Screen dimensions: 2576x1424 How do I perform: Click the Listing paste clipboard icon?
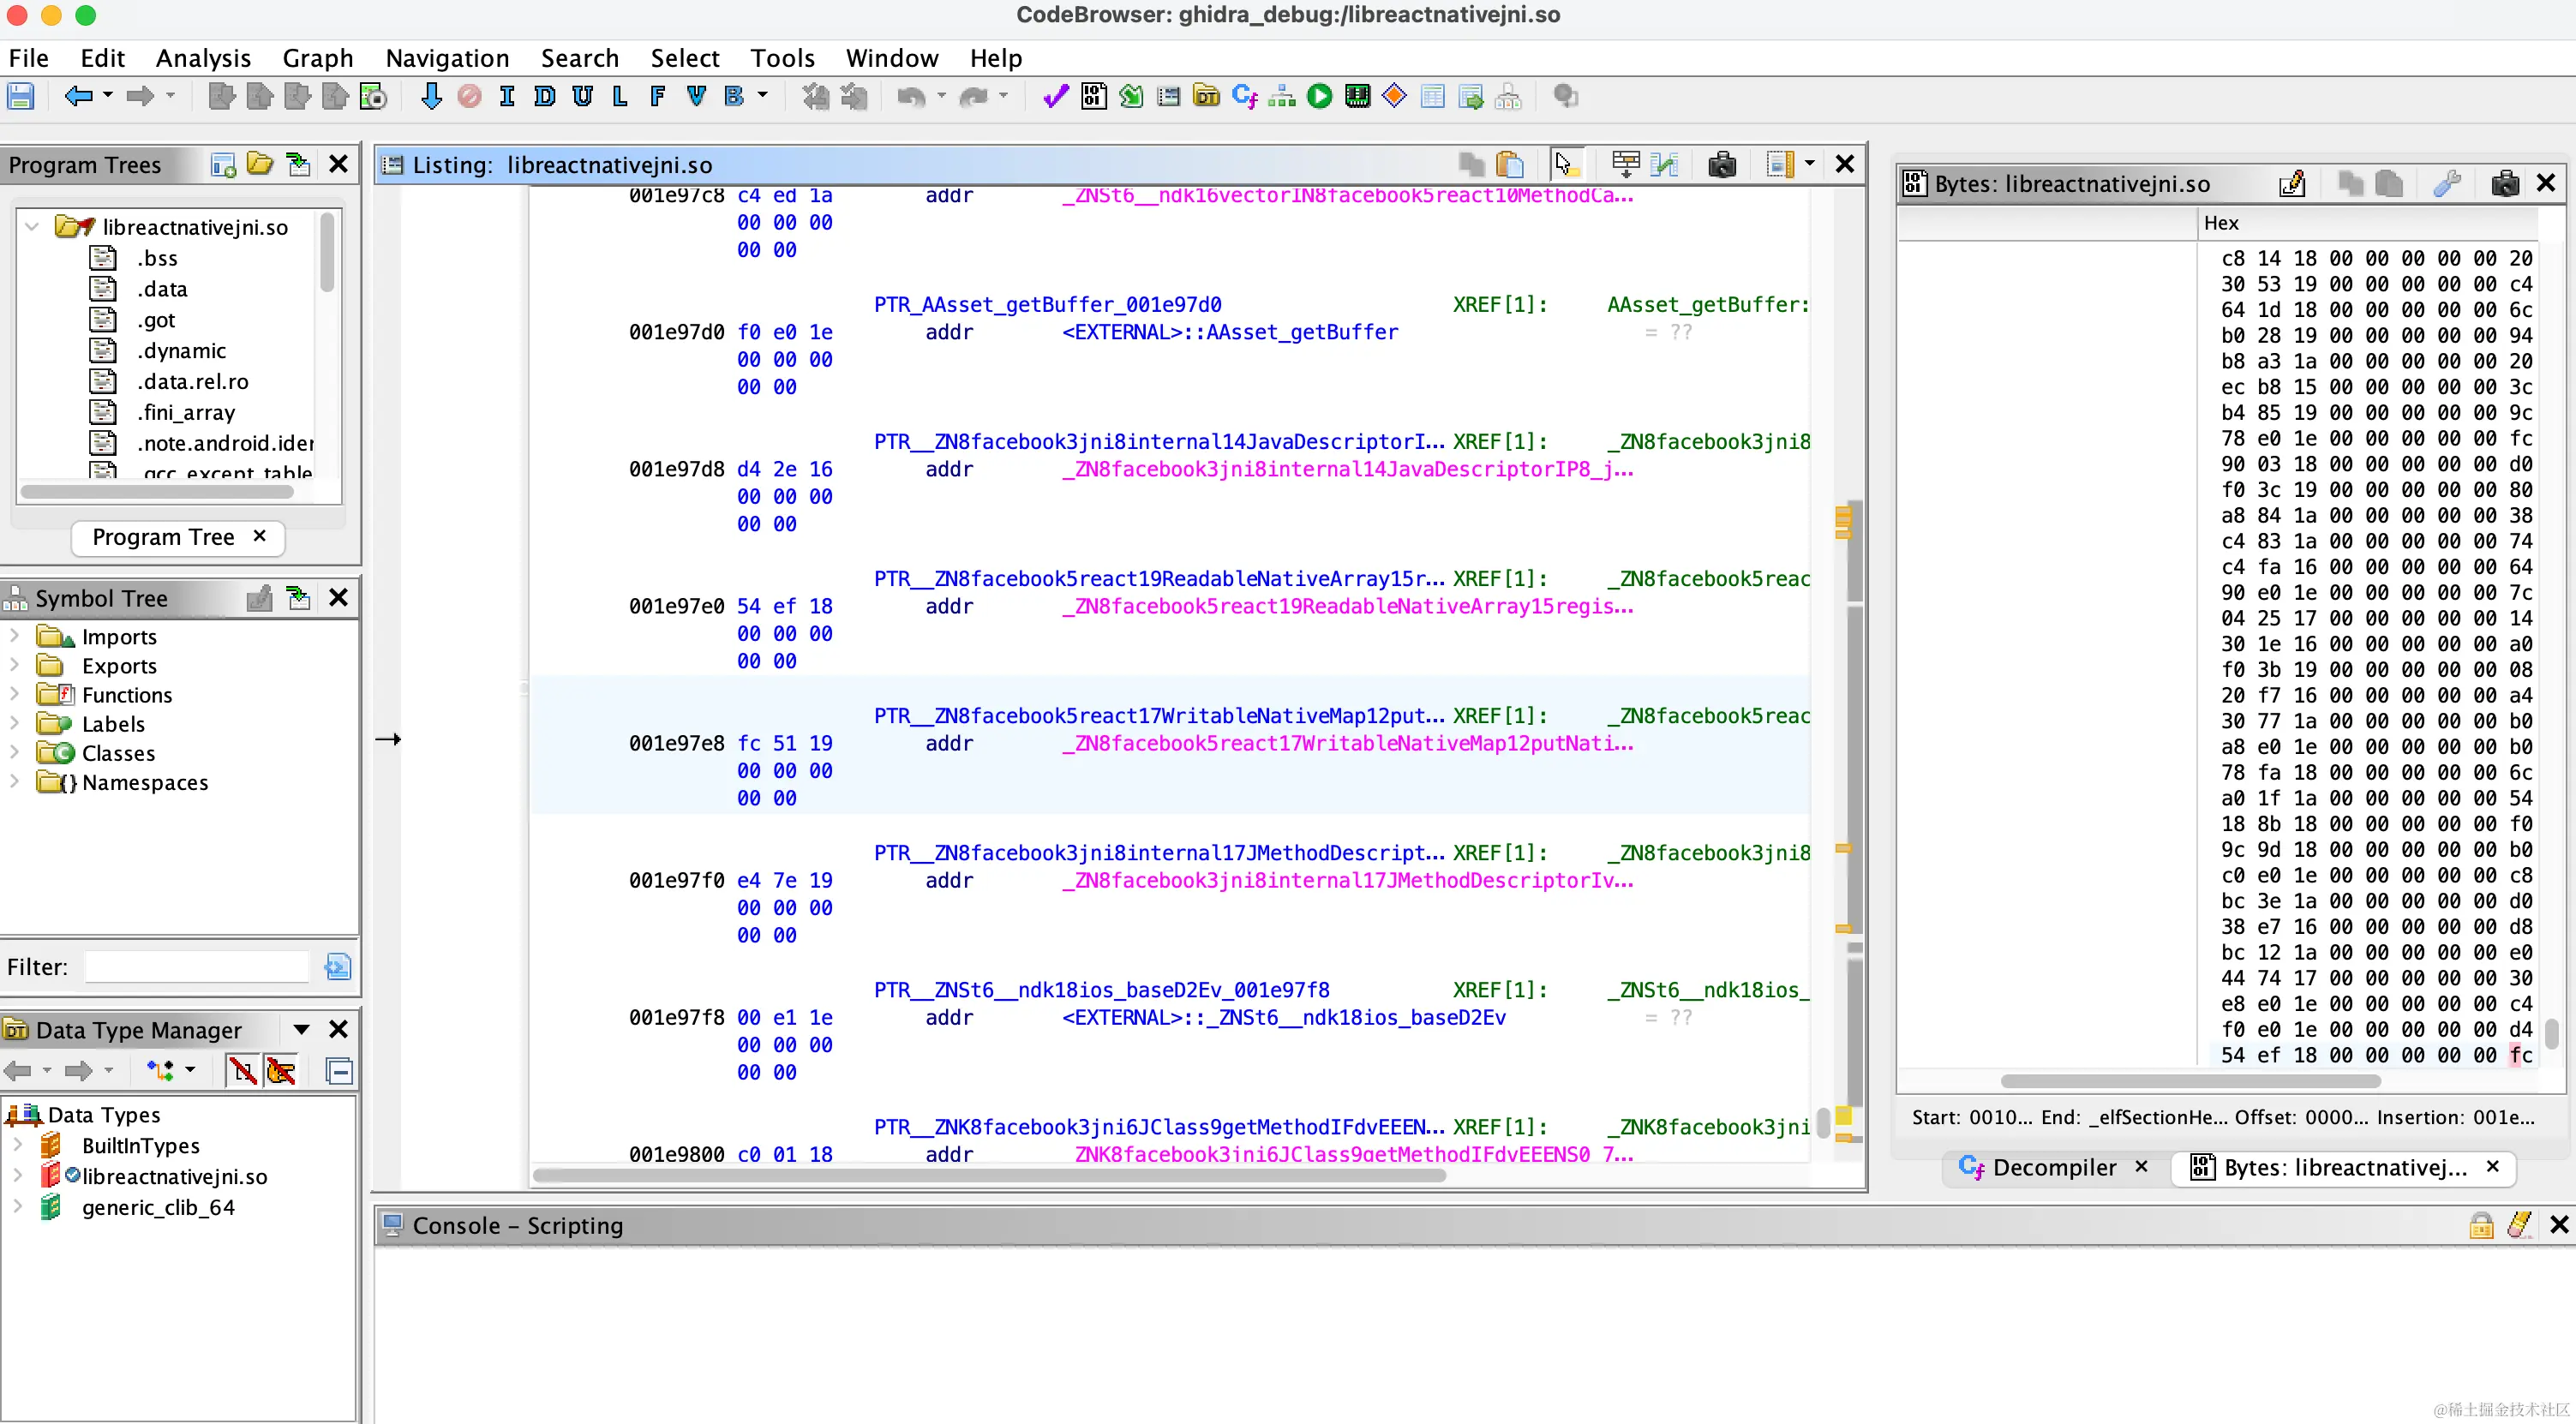(x=1510, y=165)
